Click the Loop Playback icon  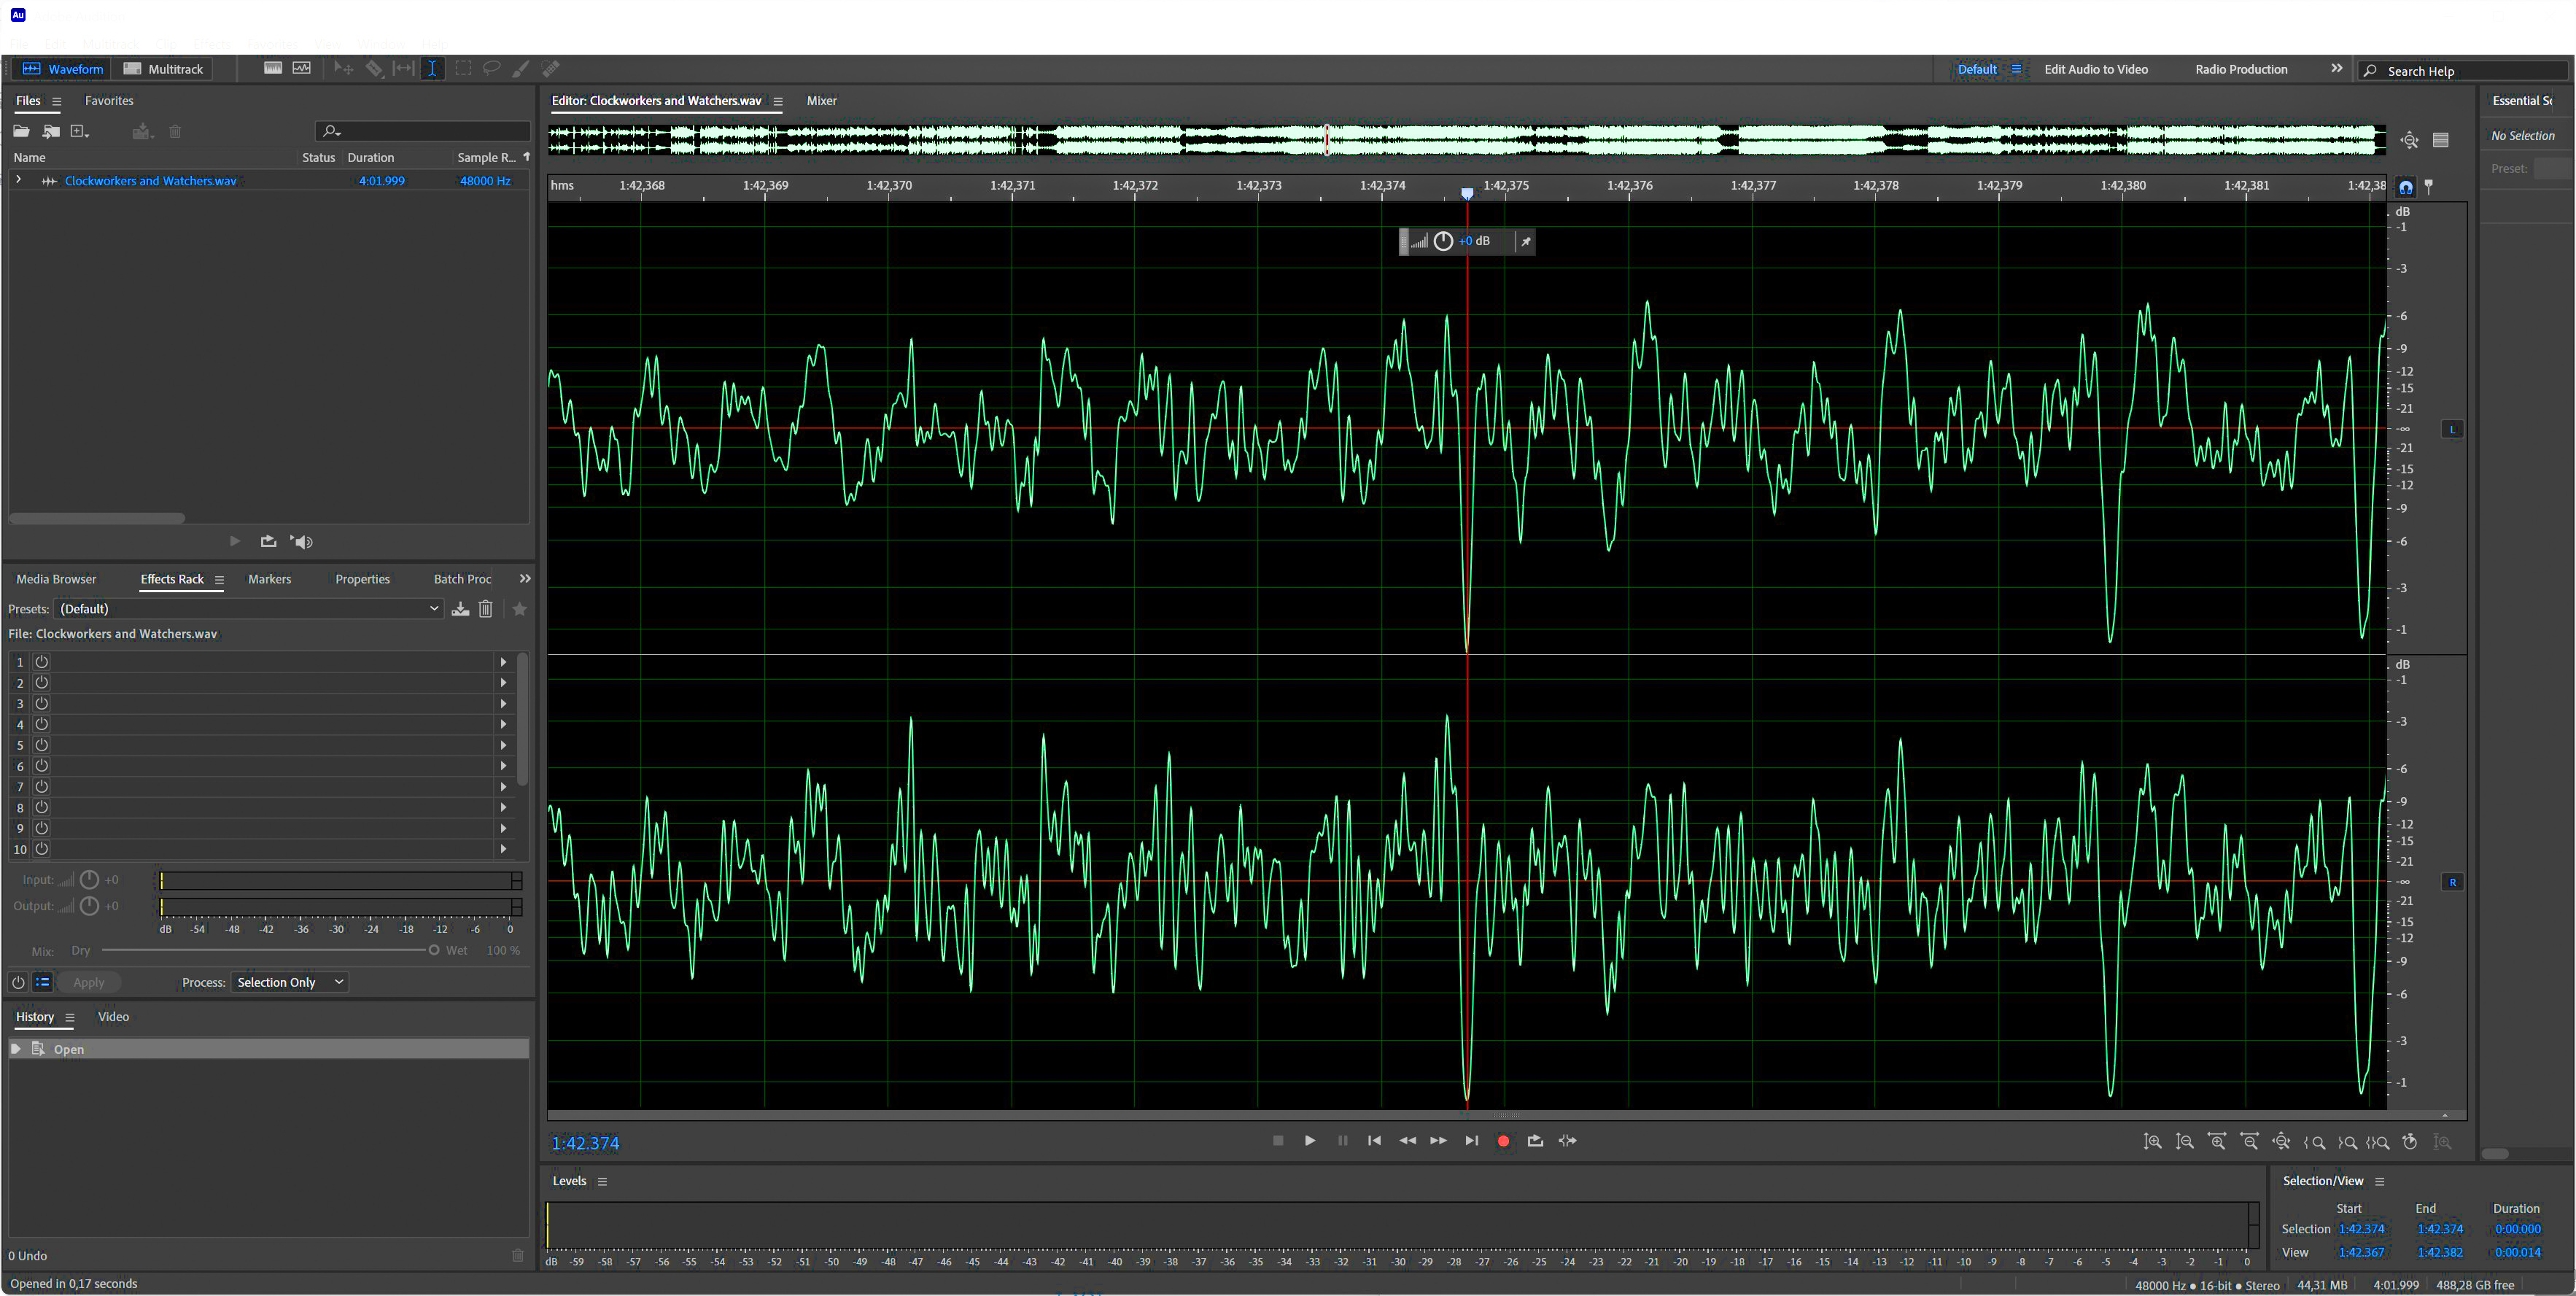click(1535, 1141)
